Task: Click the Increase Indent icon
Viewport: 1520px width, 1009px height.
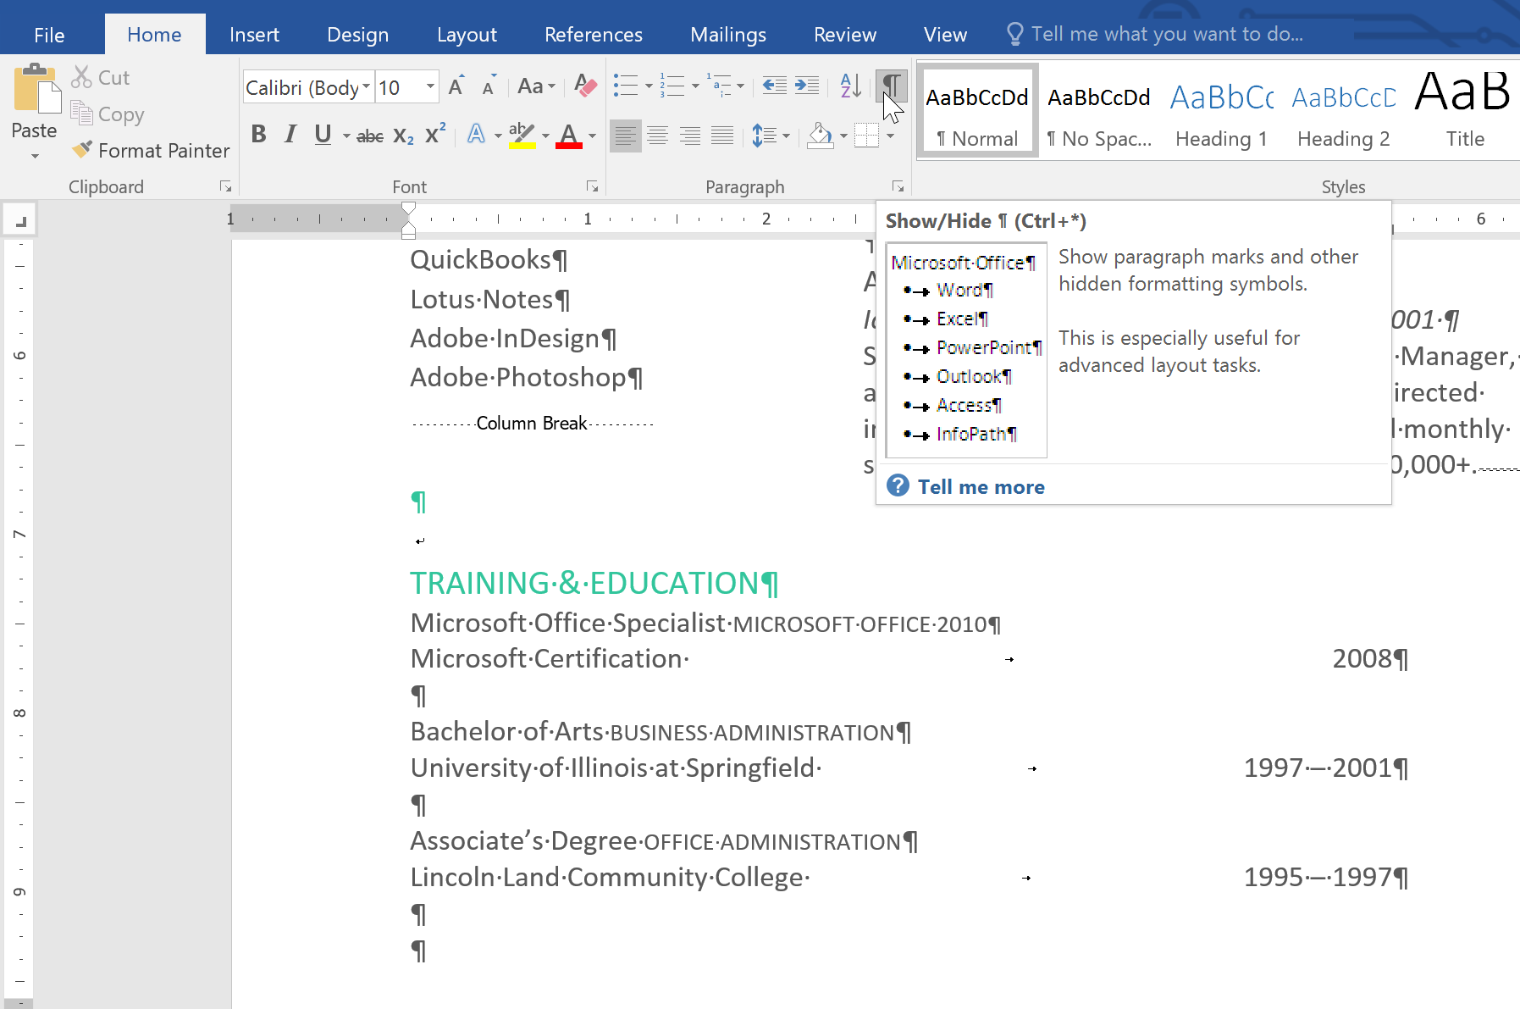Action: (x=807, y=86)
